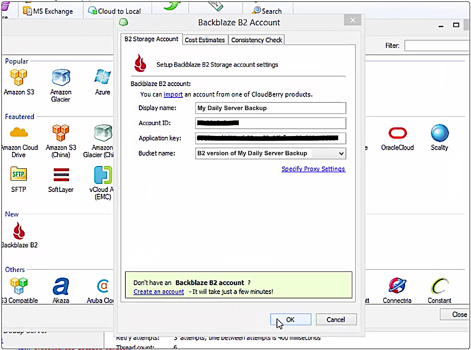The width and height of the screenshot is (471, 350).
Task: Select the Amazon Cloud Drive icon
Action: pyautogui.click(x=19, y=132)
